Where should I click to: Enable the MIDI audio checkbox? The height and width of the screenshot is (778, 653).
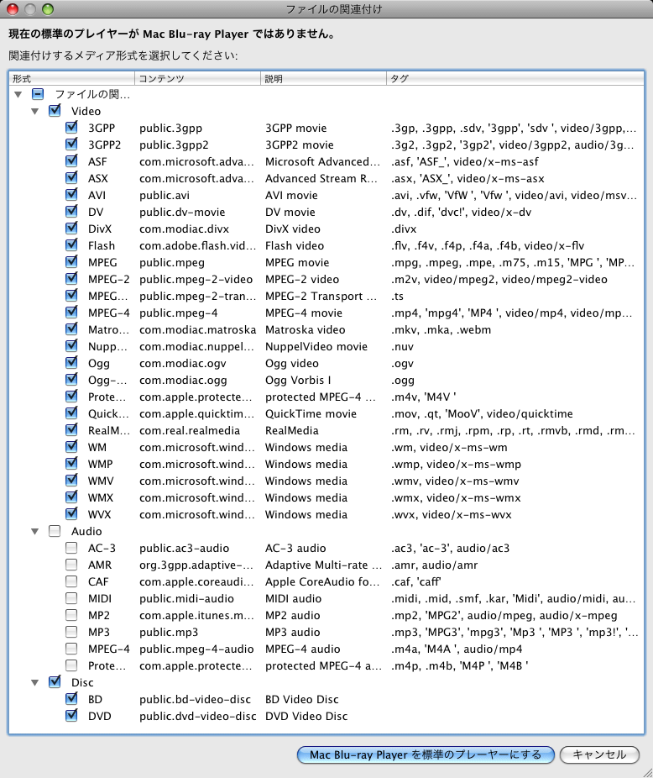[x=71, y=598]
